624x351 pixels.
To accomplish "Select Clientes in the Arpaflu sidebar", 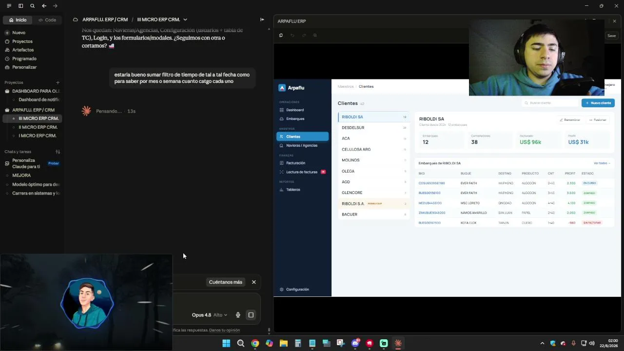I will [x=302, y=136].
